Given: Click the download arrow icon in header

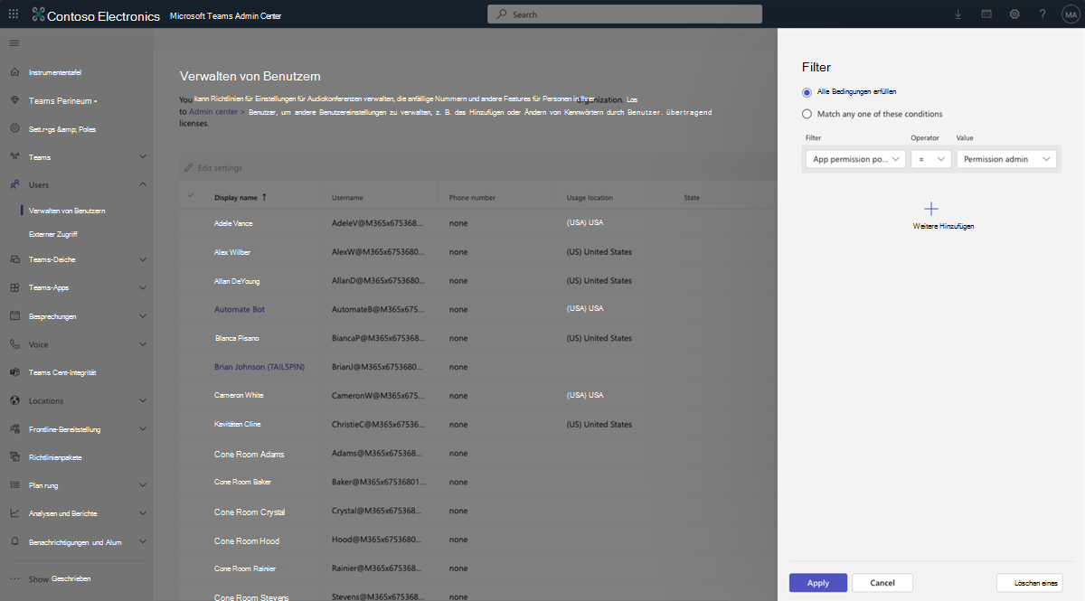Looking at the screenshot, I should [958, 14].
